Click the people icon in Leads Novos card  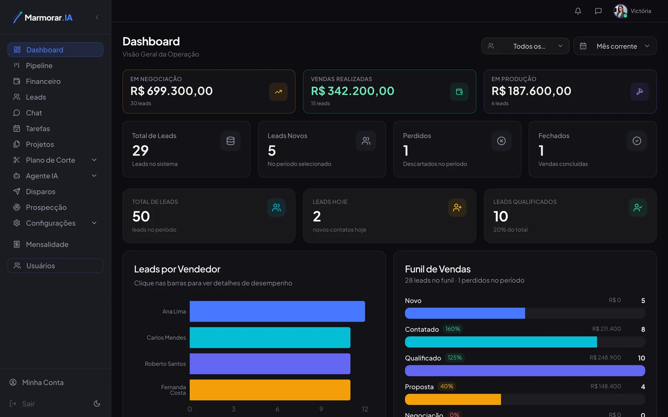pyautogui.click(x=366, y=141)
